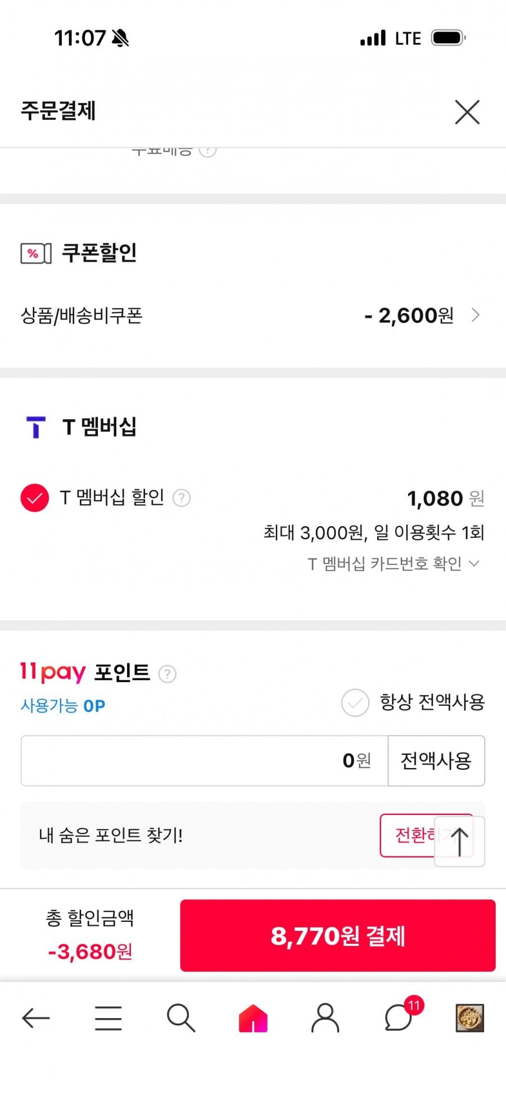506x1098 pixels.
Task: Open chat messages with 11 badge
Action: click(399, 1018)
